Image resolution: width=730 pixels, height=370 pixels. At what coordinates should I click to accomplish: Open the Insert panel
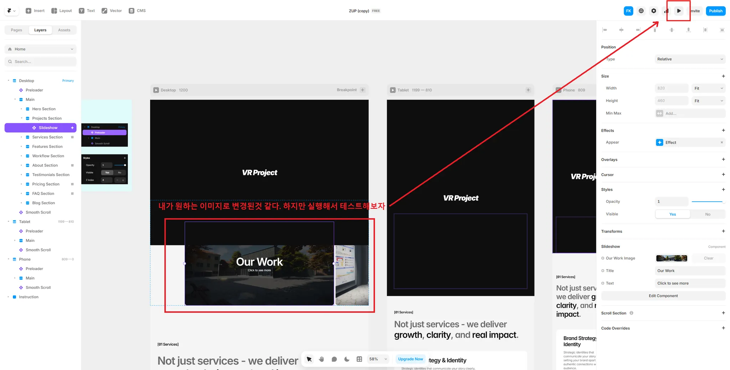35,11
